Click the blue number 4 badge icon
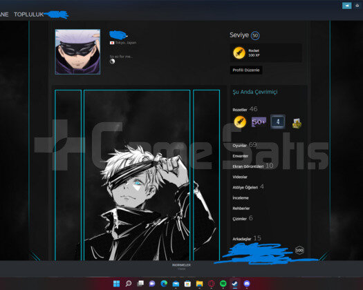This screenshot has width=363, height=290. tap(278, 122)
